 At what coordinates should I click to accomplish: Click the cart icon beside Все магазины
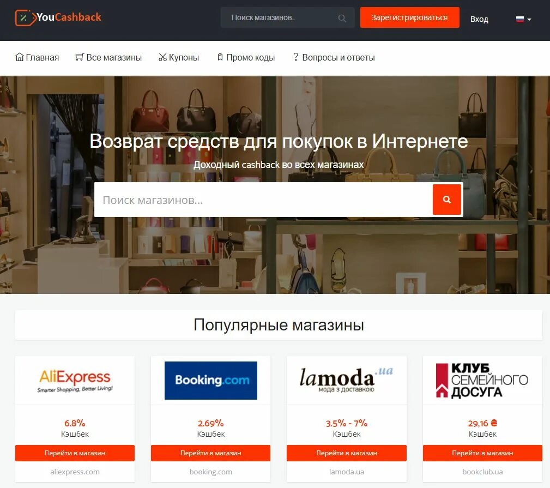pyautogui.click(x=80, y=57)
